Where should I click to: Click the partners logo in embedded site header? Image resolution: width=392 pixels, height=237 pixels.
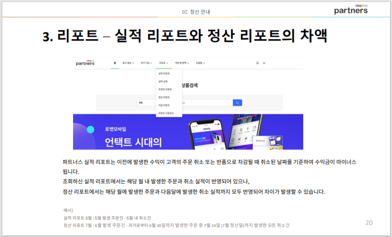point(85,63)
